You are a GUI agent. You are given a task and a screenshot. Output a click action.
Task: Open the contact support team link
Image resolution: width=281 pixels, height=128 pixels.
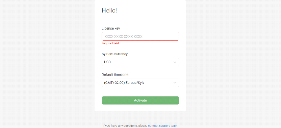click(x=163, y=126)
